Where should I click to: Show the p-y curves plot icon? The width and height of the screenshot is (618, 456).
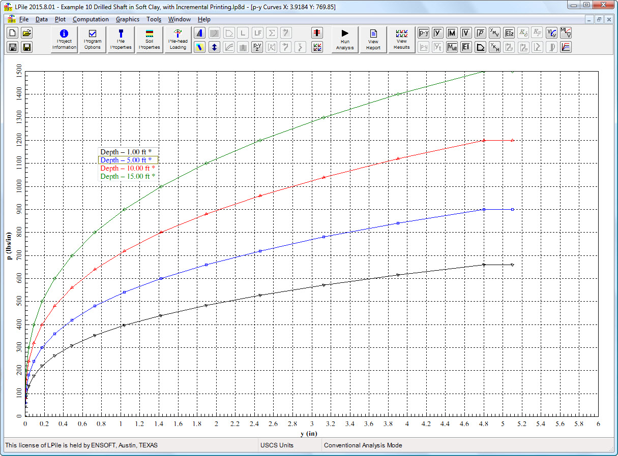(423, 33)
